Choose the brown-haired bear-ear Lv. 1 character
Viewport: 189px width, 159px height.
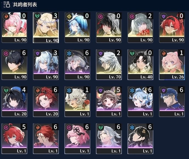[x=109, y=102]
